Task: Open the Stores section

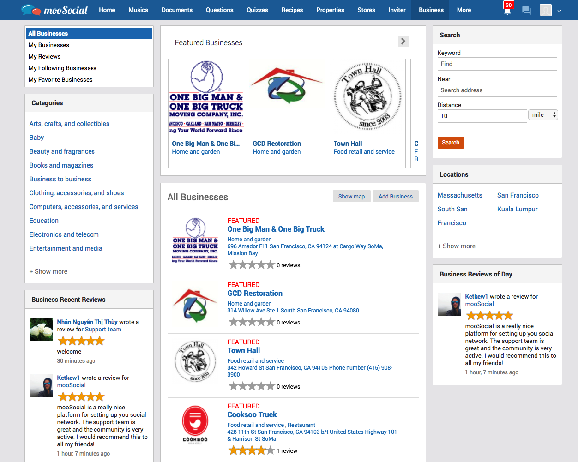Action: [367, 10]
